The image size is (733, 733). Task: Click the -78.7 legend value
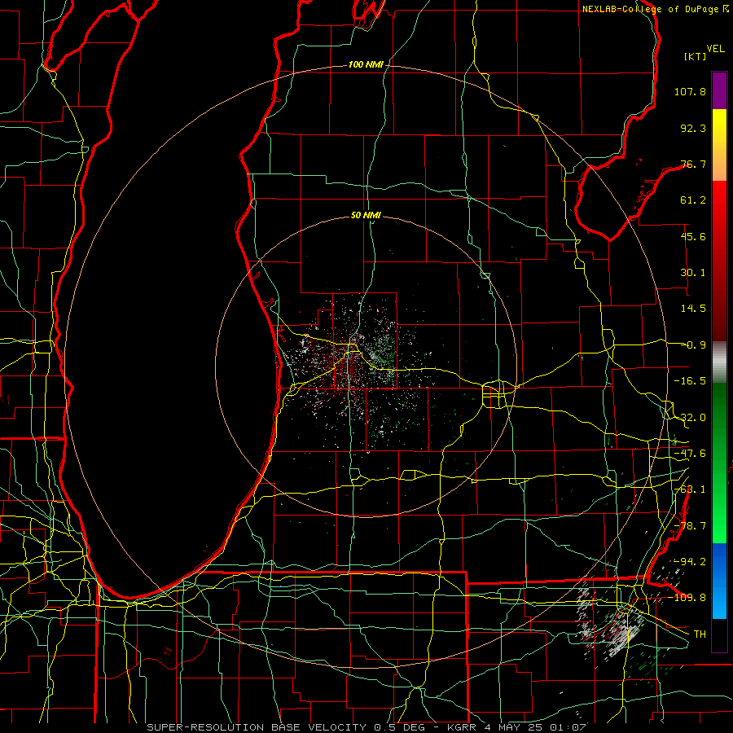[x=690, y=526]
